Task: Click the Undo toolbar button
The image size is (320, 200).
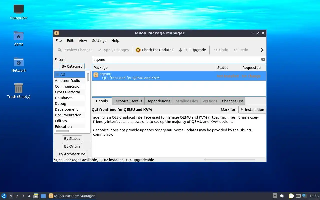Action: coord(221,50)
